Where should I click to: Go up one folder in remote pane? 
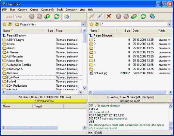coord(97,24)
